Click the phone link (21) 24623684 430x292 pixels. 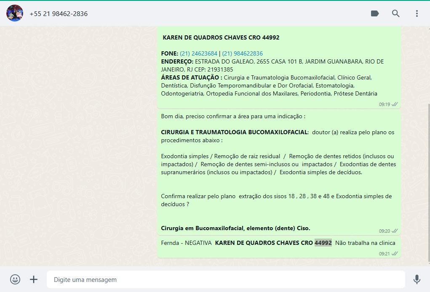[198, 53]
